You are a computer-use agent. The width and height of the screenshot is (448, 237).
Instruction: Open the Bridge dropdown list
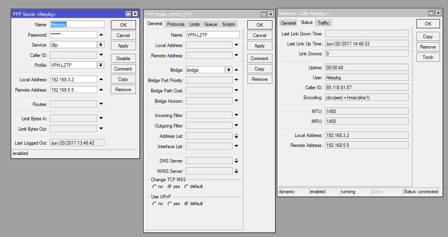tap(229, 70)
